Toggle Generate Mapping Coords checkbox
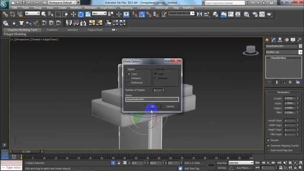The width and height of the screenshot is (304, 171). click(x=268, y=145)
